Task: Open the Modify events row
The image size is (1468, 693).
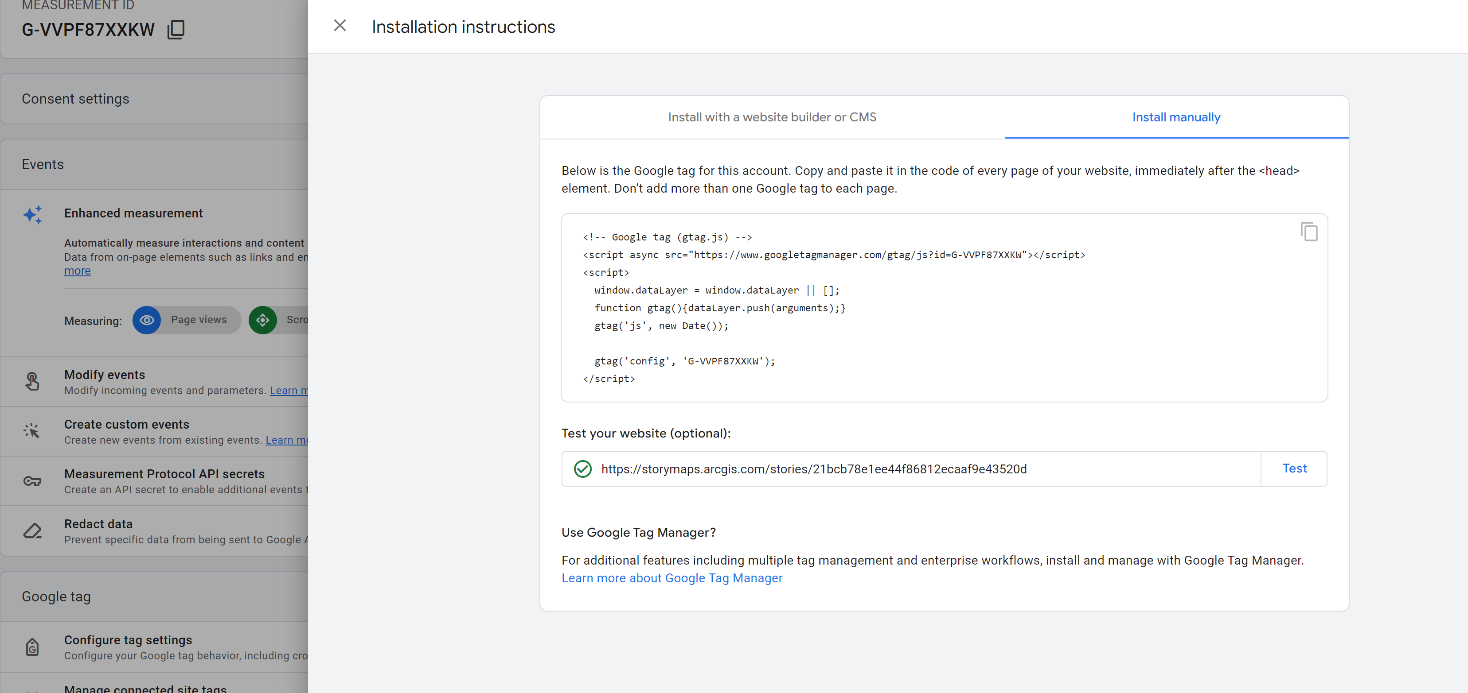Action: point(154,382)
